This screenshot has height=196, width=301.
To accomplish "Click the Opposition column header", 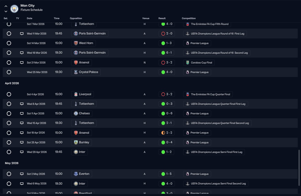I will coord(76,18).
